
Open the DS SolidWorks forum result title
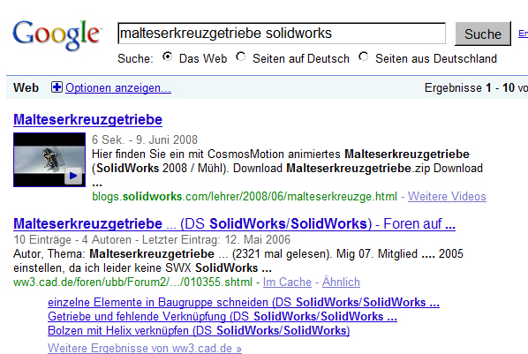click(234, 223)
